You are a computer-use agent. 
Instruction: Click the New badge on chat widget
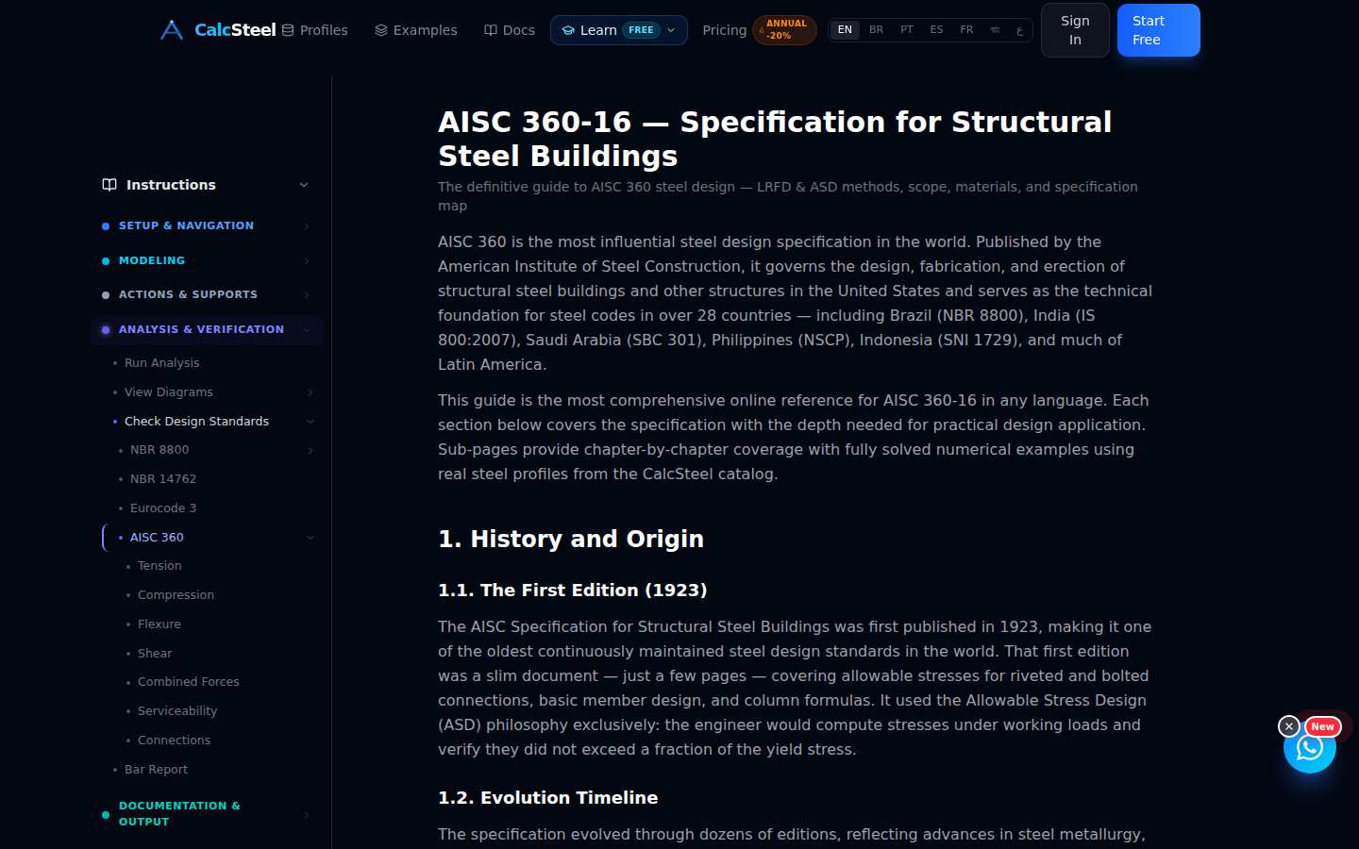(1322, 726)
